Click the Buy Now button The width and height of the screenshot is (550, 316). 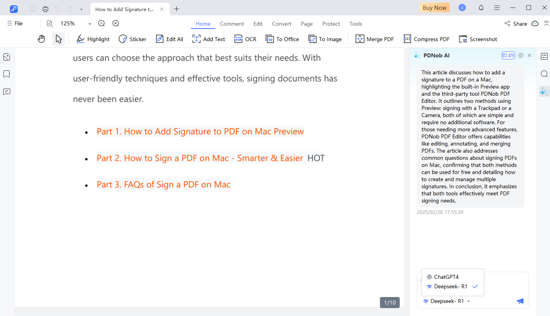(x=435, y=8)
